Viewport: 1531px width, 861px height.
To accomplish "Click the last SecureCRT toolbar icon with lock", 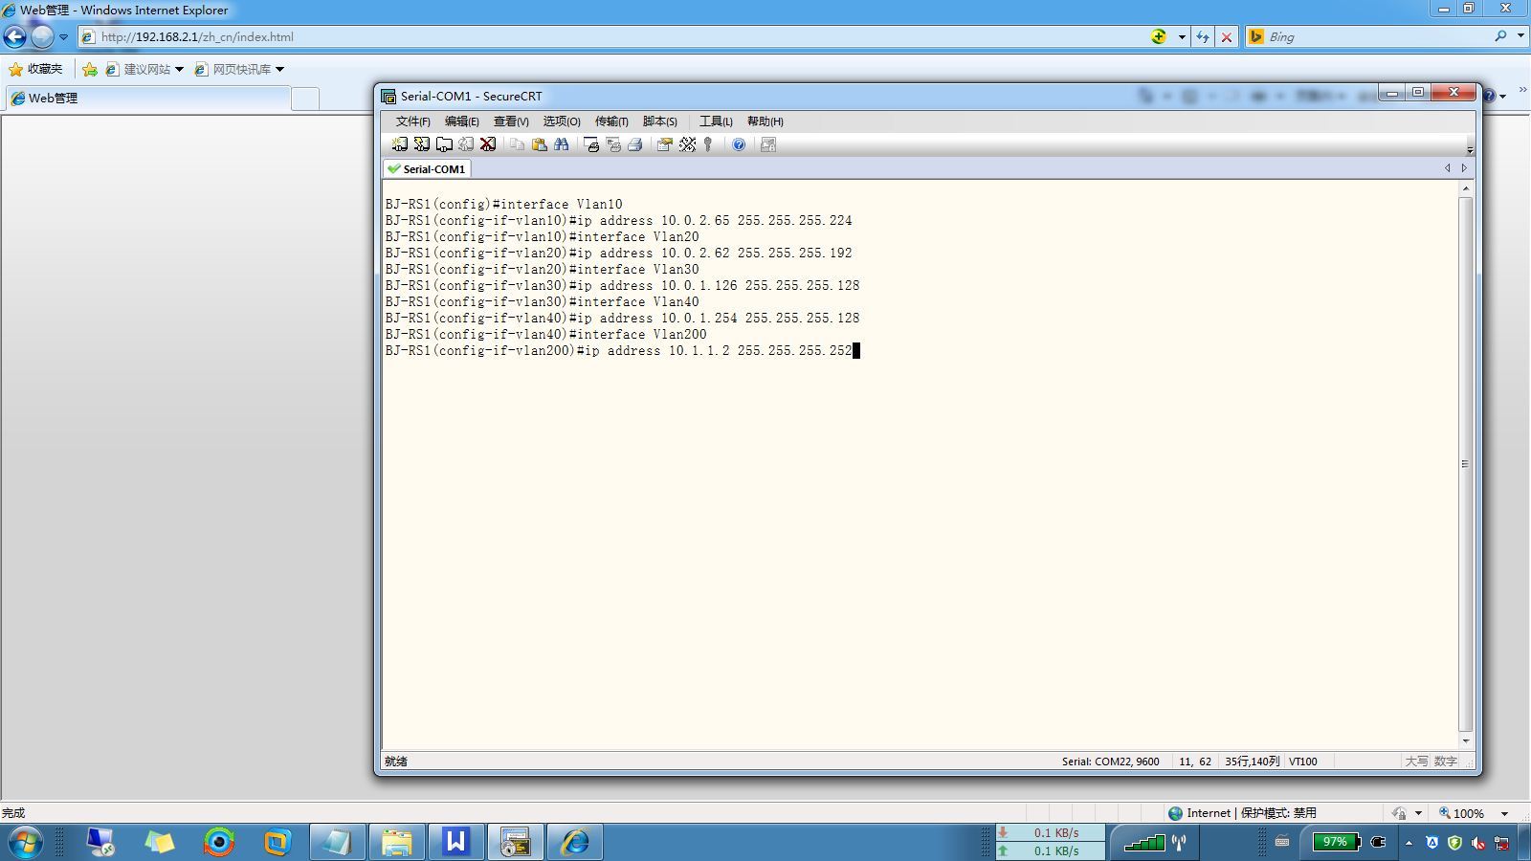I will (767, 144).
